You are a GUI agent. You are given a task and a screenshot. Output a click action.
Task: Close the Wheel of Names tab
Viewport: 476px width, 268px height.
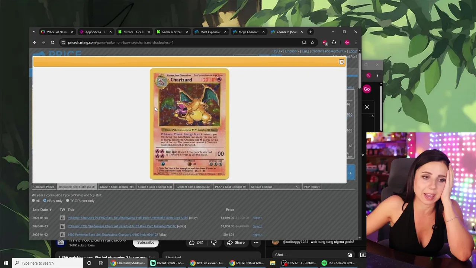point(72,32)
